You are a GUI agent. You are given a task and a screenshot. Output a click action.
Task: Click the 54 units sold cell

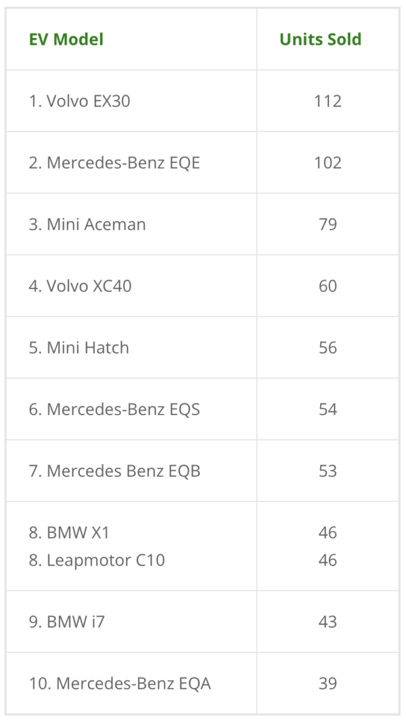[x=328, y=409]
